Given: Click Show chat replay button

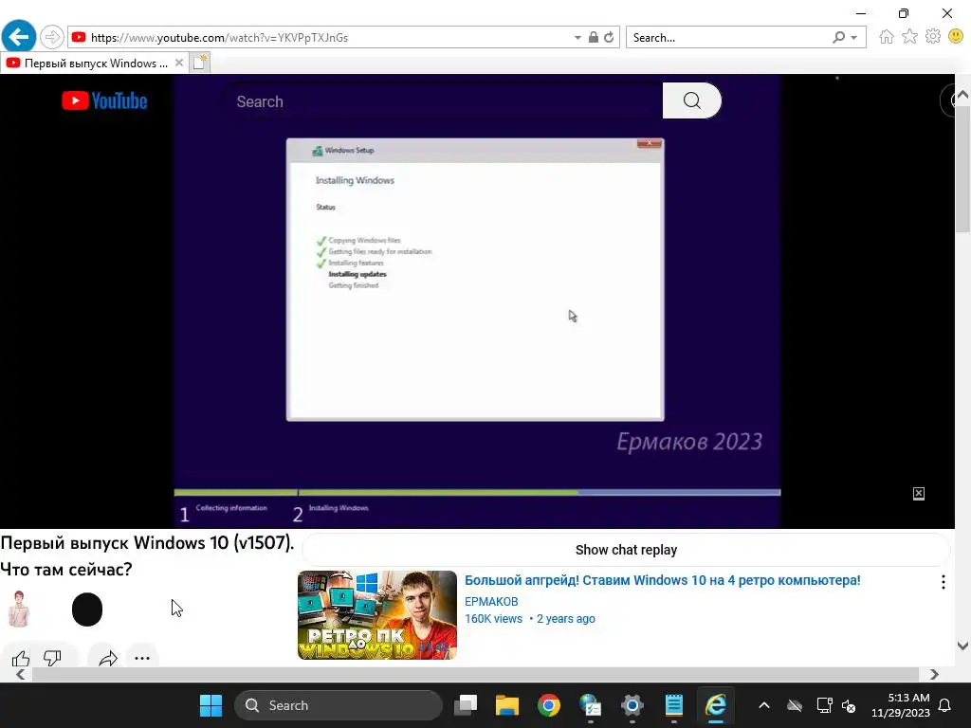Looking at the screenshot, I should click(626, 550).
